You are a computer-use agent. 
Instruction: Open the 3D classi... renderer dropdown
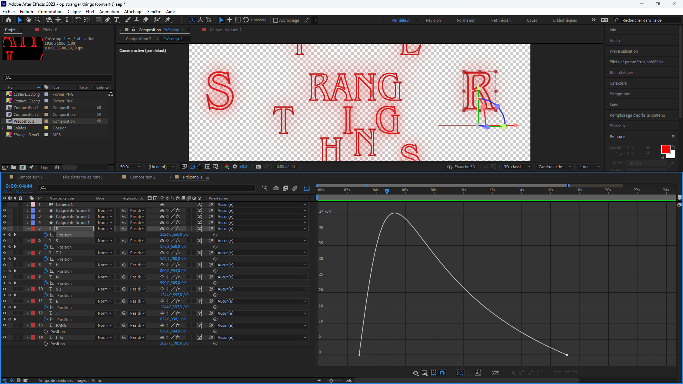click(517, 167)
